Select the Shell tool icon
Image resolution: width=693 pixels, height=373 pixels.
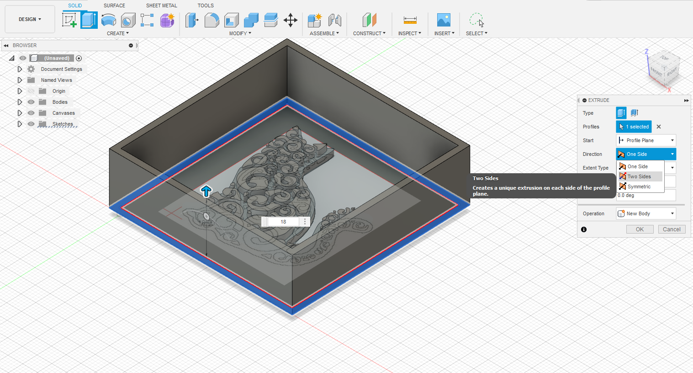click(232, 20)
